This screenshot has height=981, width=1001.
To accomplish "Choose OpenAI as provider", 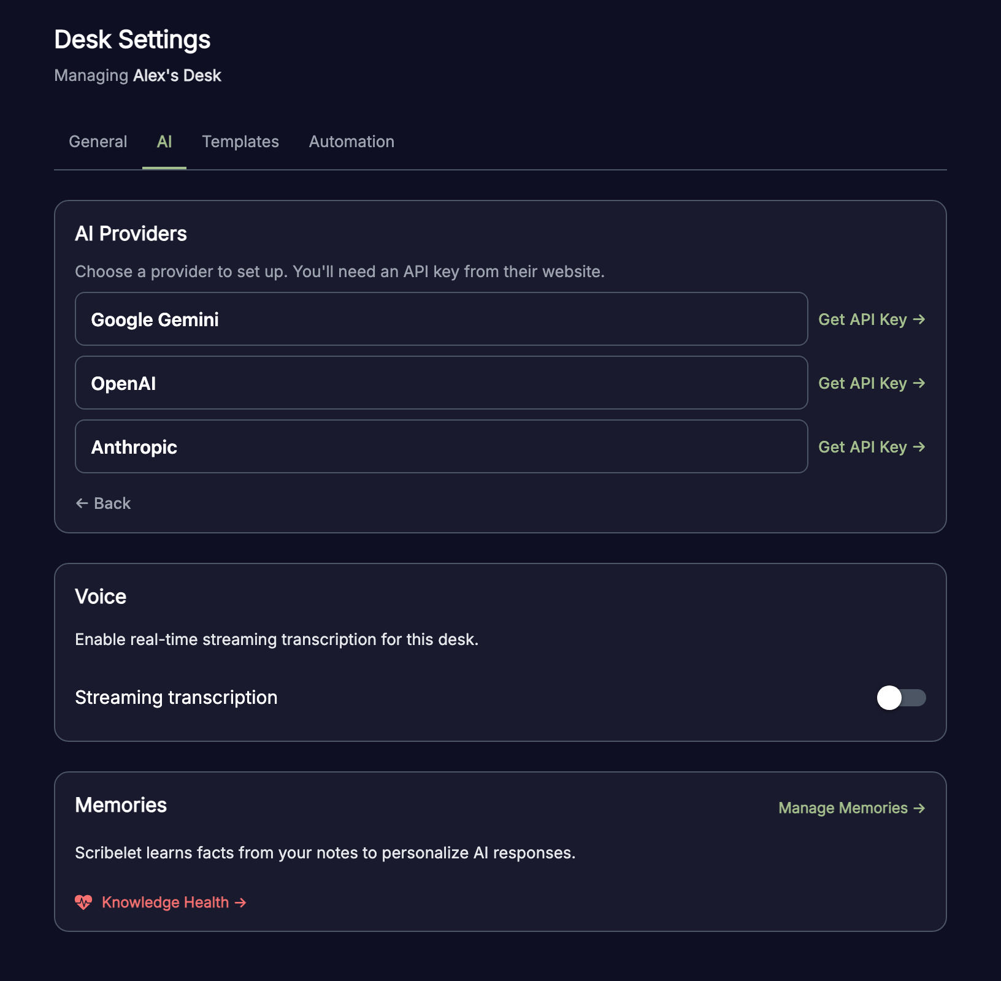I will [441, 383].
